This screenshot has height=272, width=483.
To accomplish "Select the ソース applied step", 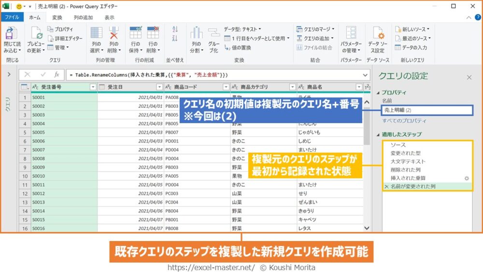I will [398, 145].
